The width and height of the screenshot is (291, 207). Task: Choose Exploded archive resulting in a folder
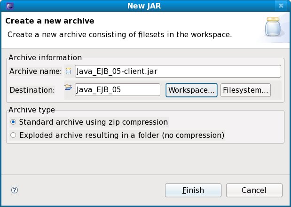click(x=13, y=135)
